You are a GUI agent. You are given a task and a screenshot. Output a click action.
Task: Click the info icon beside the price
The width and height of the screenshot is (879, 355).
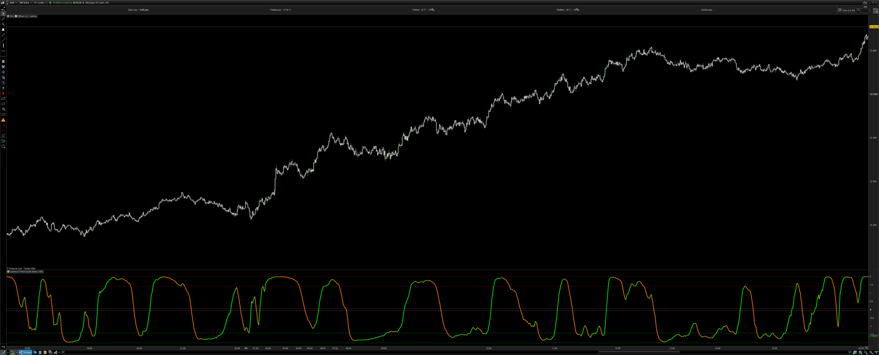(50, 3)
